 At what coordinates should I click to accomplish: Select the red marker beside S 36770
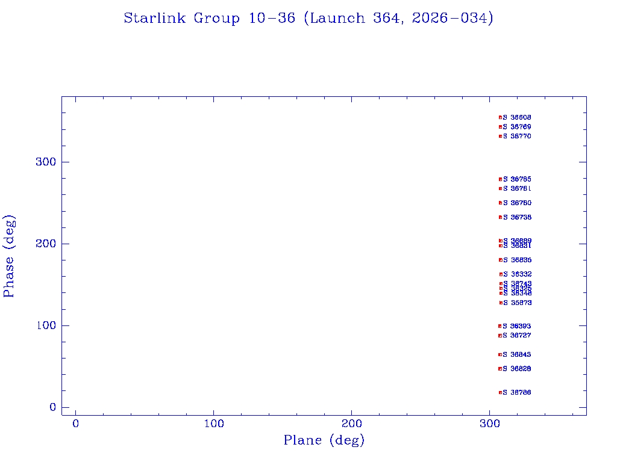click(x=500, y=137)
